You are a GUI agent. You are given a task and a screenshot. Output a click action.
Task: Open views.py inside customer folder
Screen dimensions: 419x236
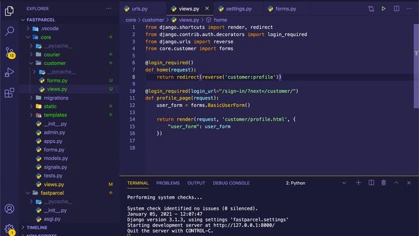coord(57,89)
